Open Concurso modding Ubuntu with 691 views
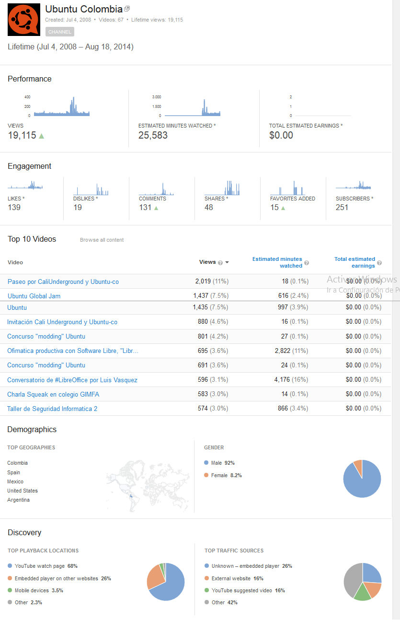 (x=46, y=365)
